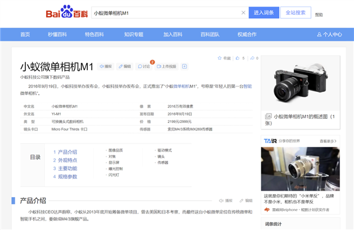Select the subtitle 小蚁科技公司旗下数码产品
This screenshot has width=354, height=230.
[x=45, y=77]
